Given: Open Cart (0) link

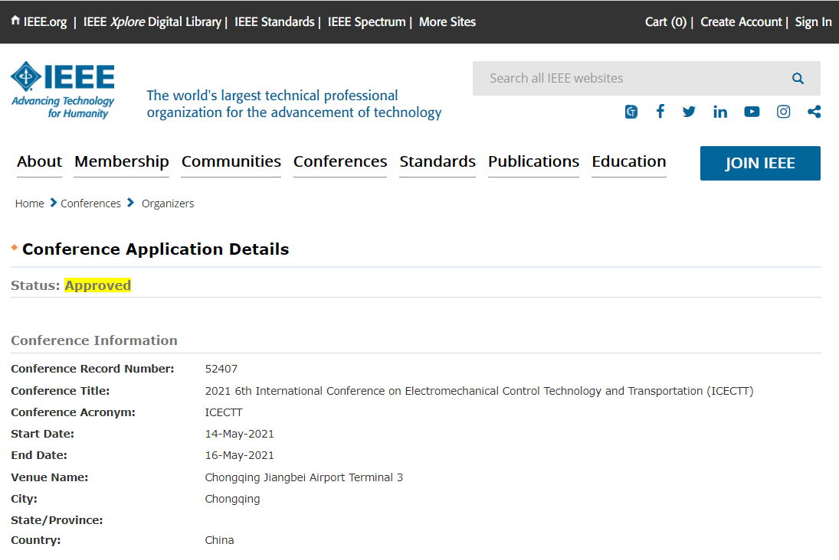Looking at the screenshot, I should 666,22.
